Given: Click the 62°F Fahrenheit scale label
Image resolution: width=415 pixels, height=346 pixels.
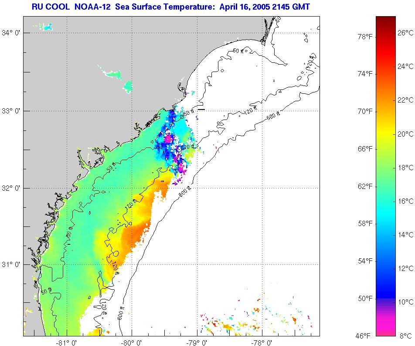Looking at the screenshot, I should pos(365,186).
